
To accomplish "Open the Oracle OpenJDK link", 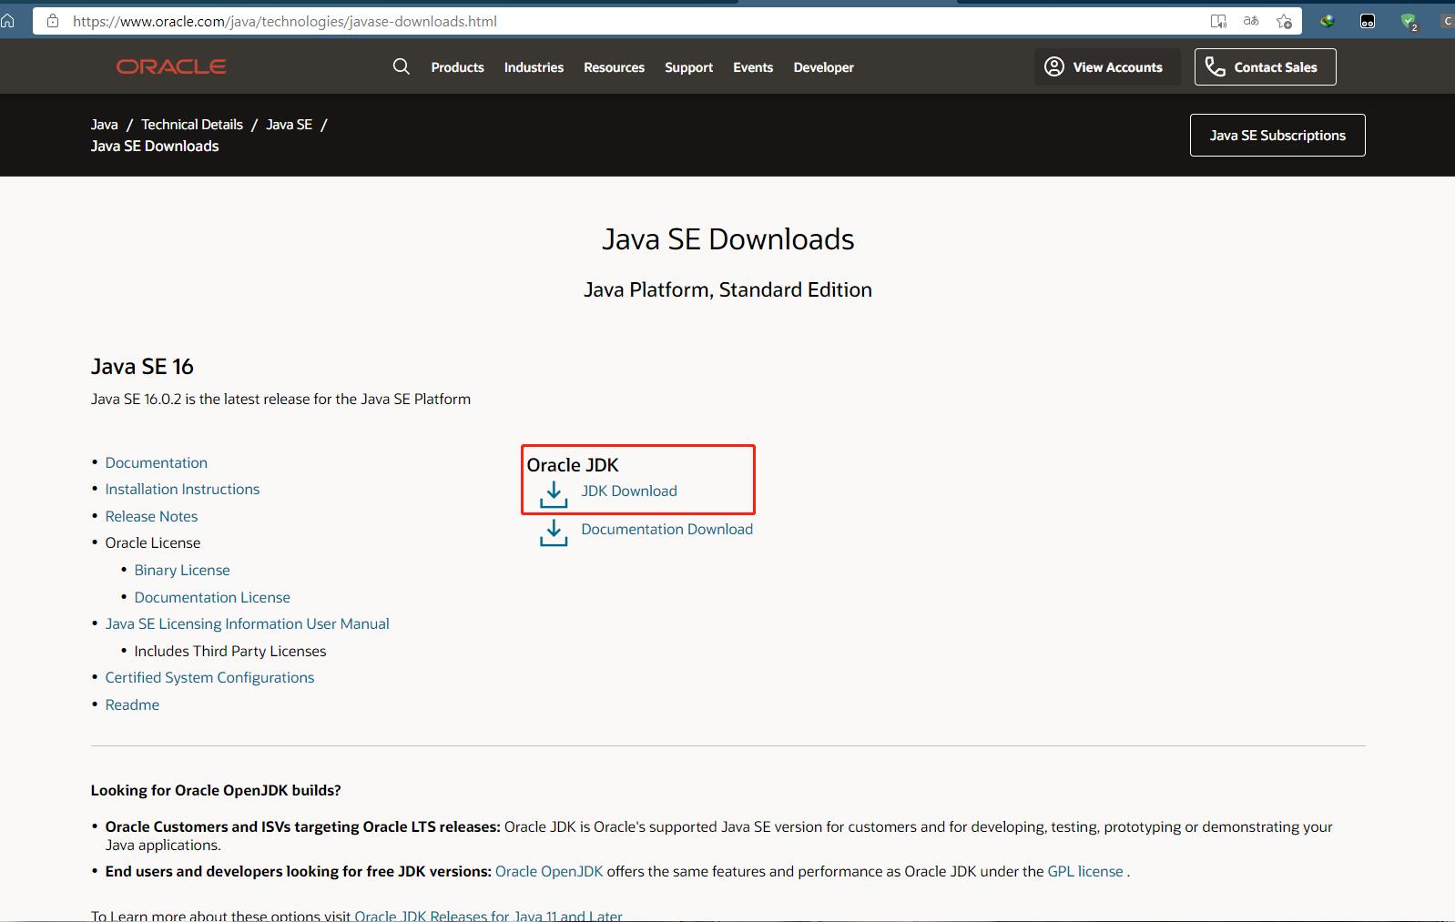I will point(549,871).
